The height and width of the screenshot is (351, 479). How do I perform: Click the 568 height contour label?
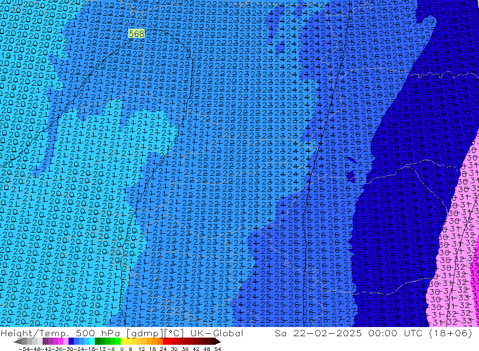click(136, 34)
